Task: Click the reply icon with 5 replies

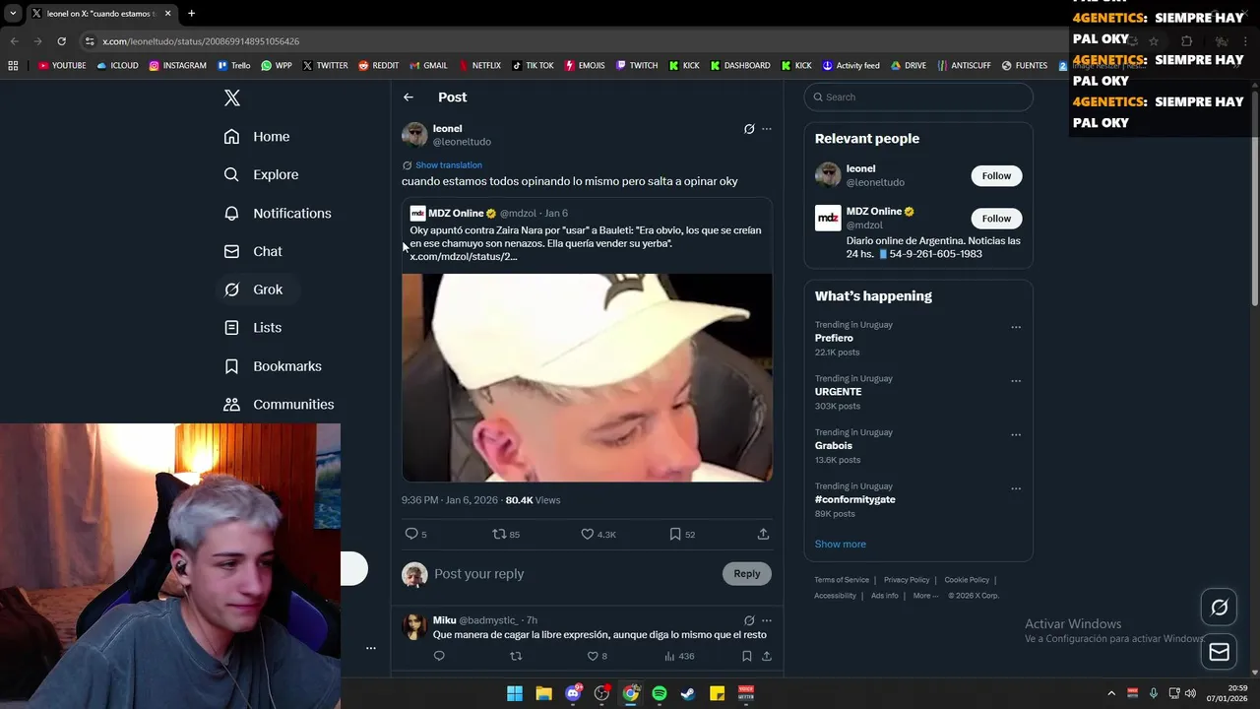Action: pyautogui.click(x=411, y=534)
